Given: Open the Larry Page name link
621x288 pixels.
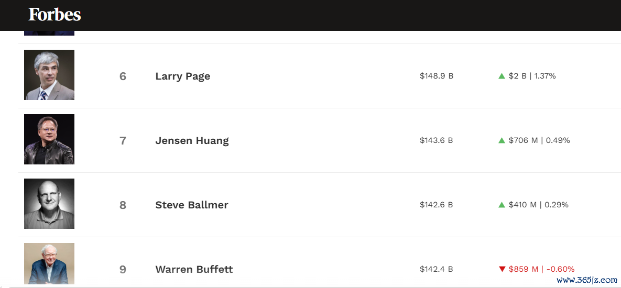Looking at the screenshot, I should click(182, 76).
